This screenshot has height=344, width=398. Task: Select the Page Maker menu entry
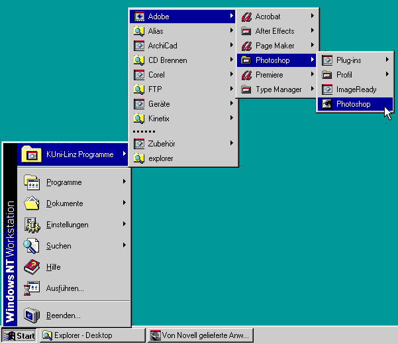[277, 46]
